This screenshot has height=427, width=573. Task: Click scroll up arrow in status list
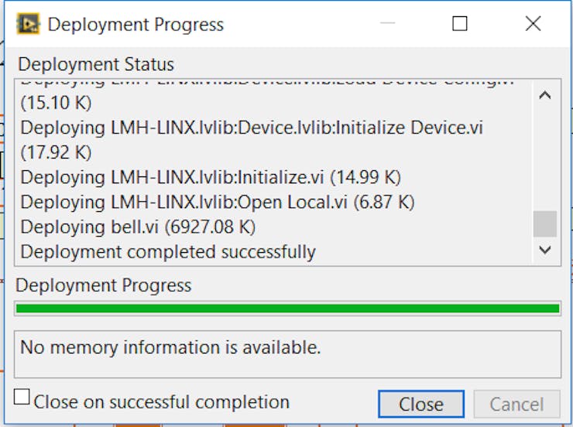[x=545, y=96]
